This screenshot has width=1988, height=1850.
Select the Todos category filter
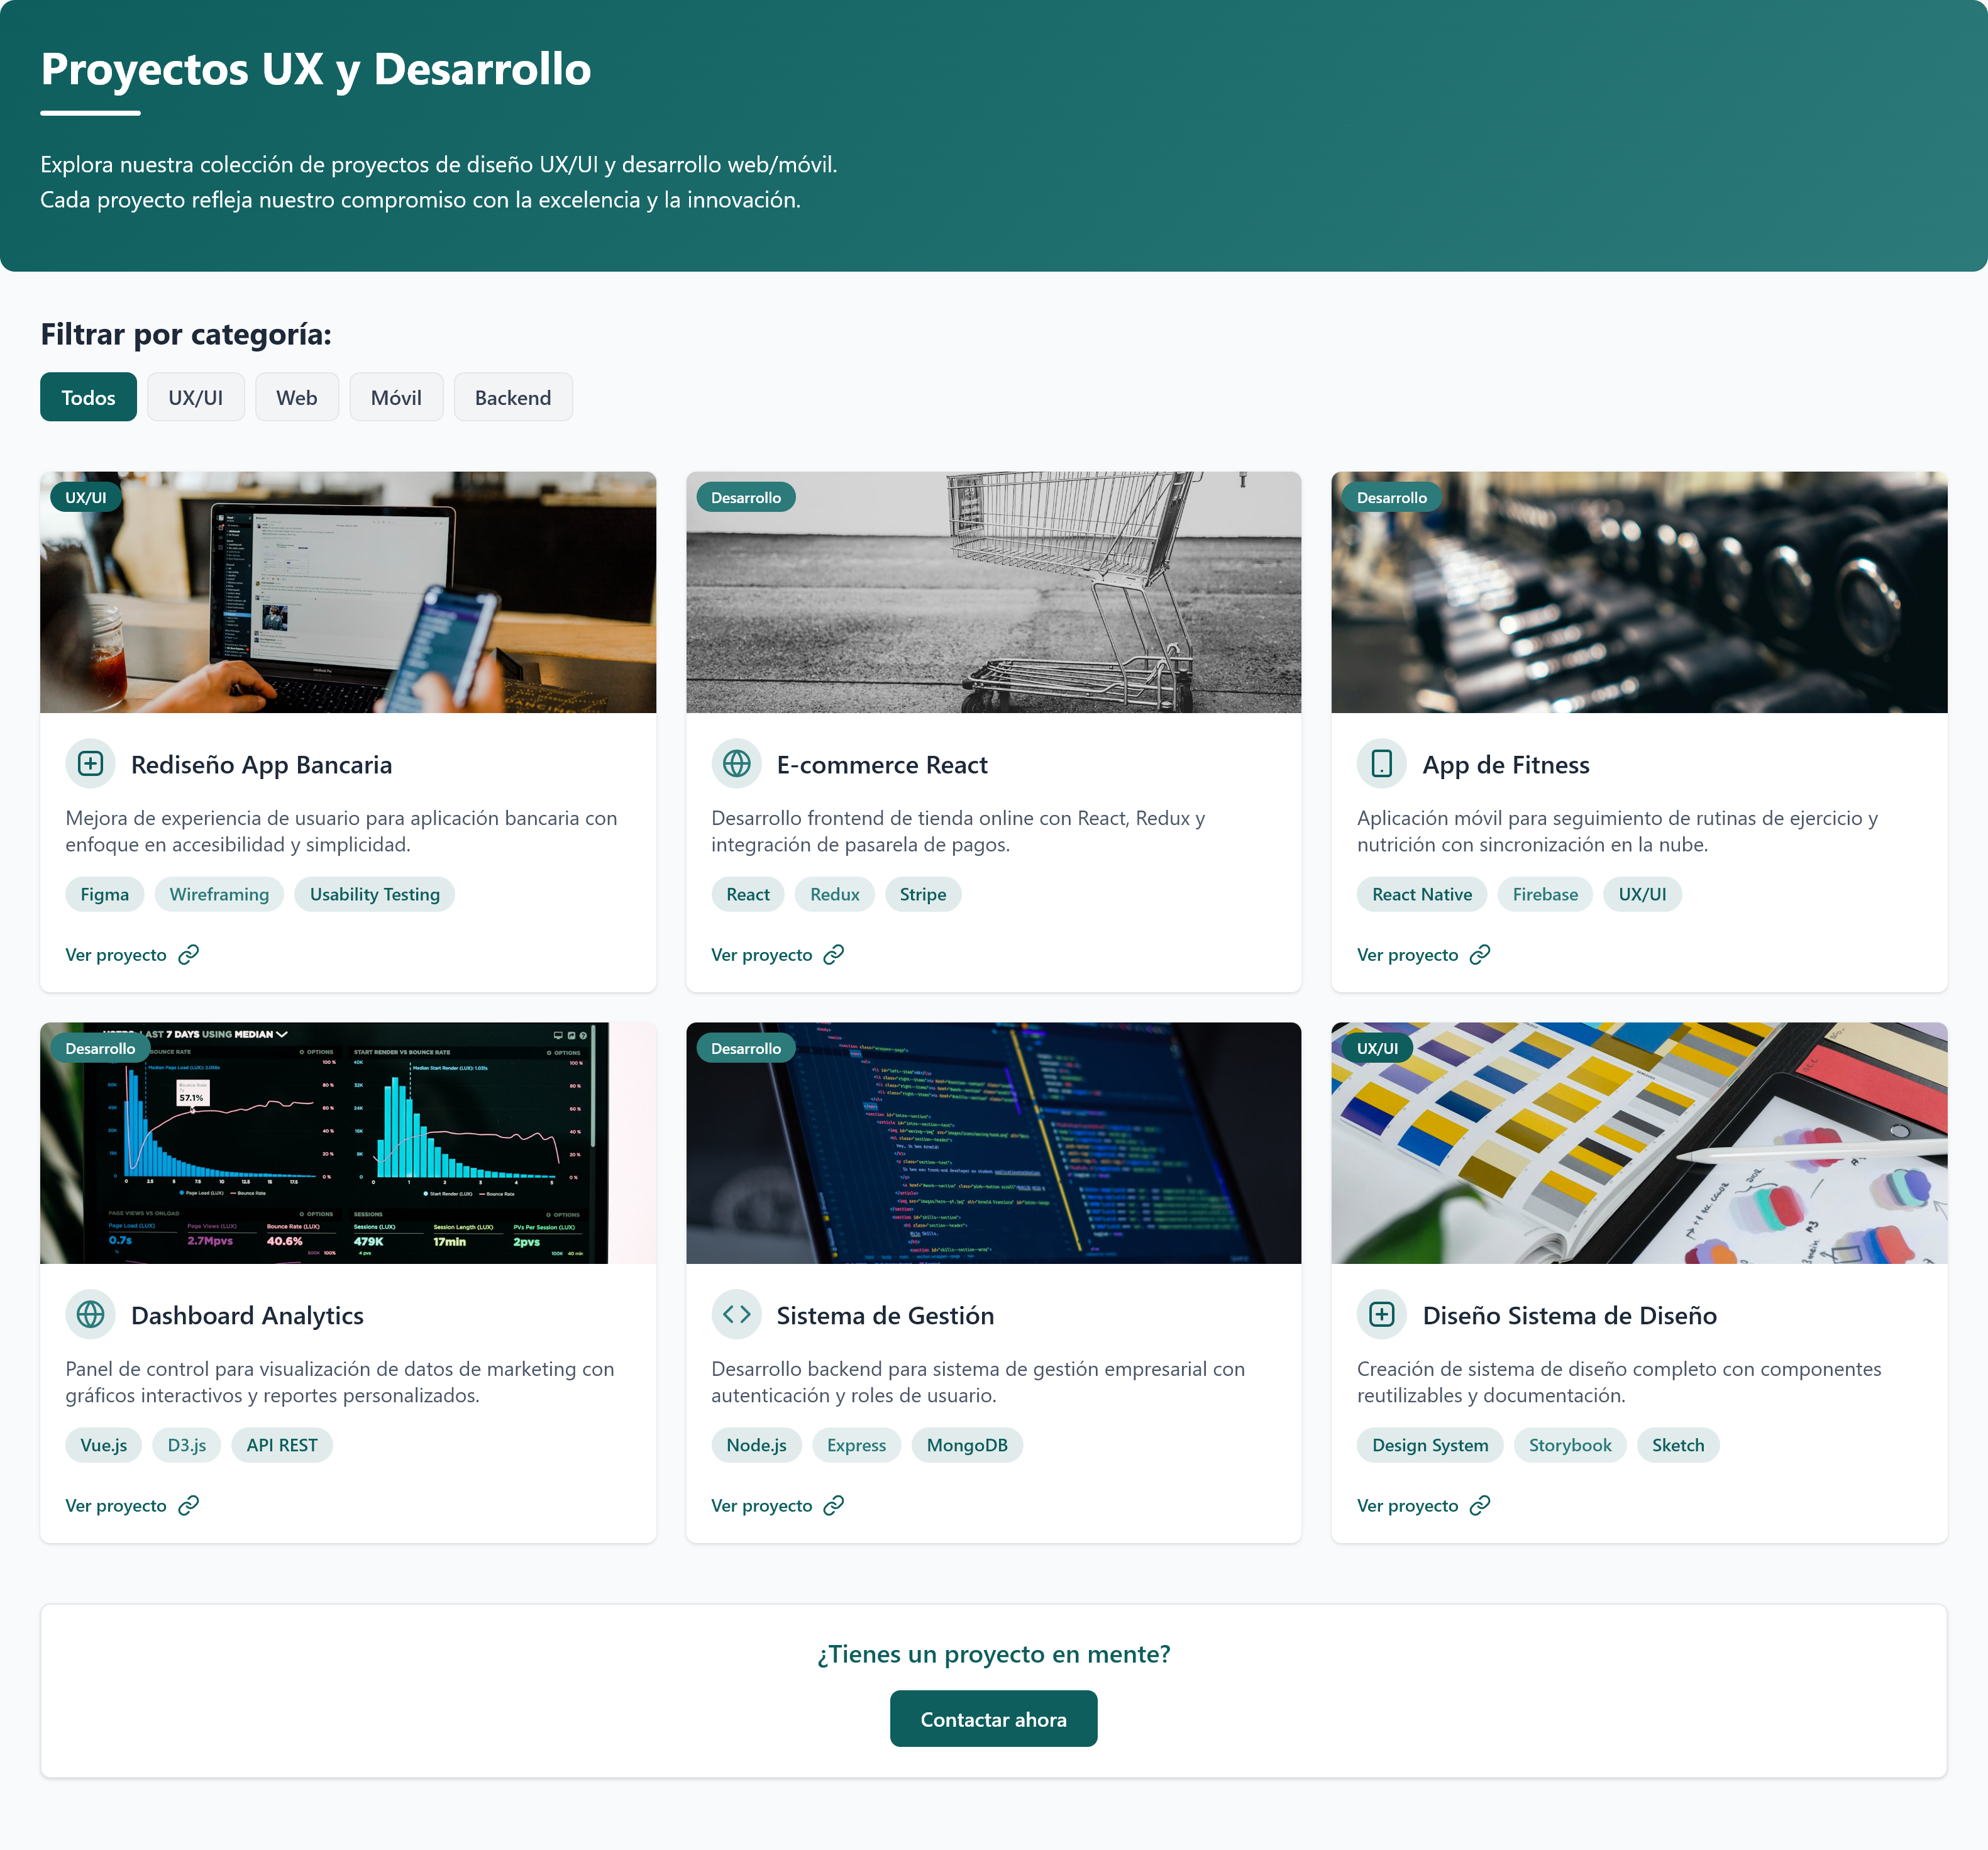[88, 397]
